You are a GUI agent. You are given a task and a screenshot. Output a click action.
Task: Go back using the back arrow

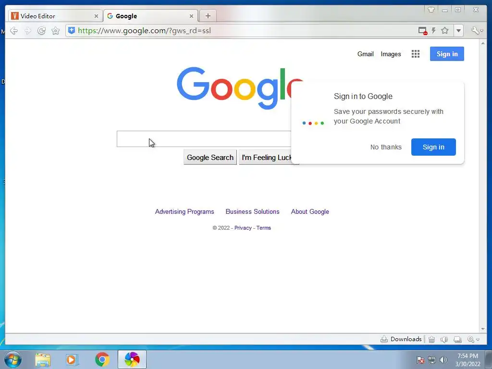click(14, 30)
